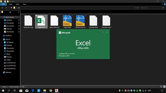Image resolution: width=166 pixels, height=93 pixels.
Task: Go forward with the Forward arrow
Action: (x=6, y=8)
